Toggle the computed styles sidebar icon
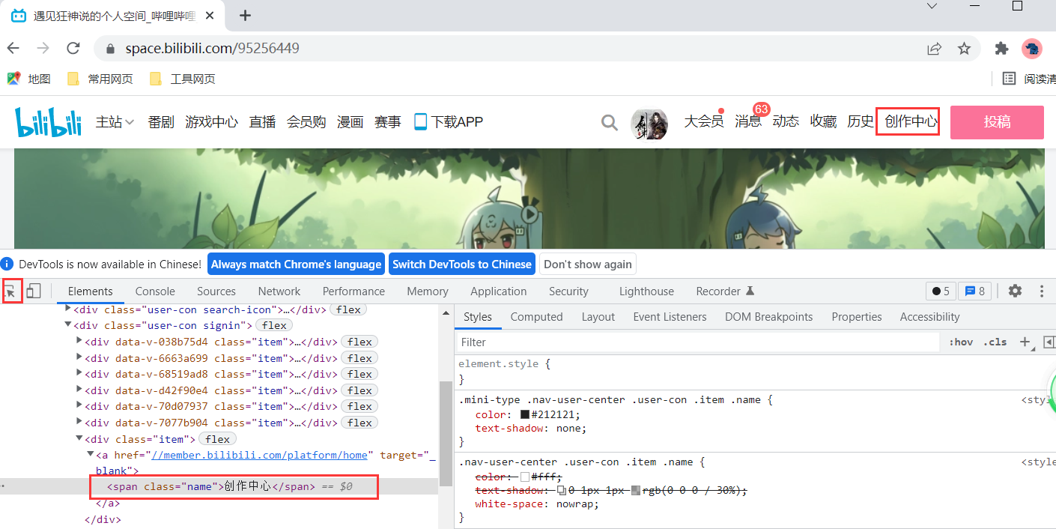 1049,342
